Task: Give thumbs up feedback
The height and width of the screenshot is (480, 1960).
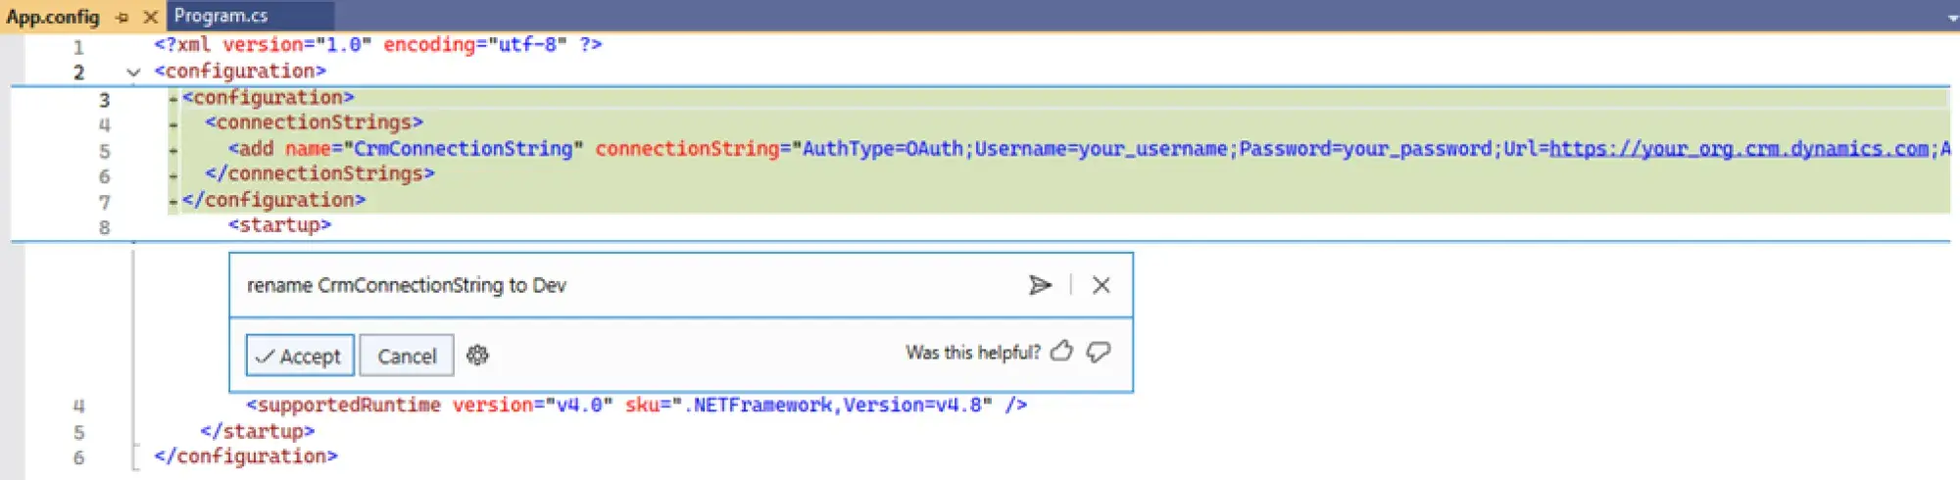Action: 1061,352
